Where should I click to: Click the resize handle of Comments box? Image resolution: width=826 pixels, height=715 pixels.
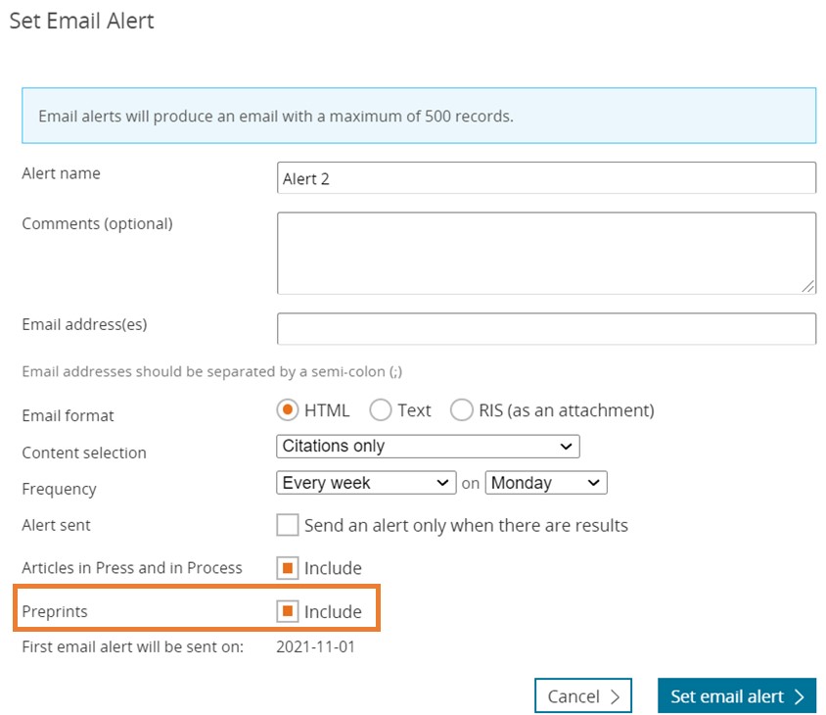tap(808, 286)
